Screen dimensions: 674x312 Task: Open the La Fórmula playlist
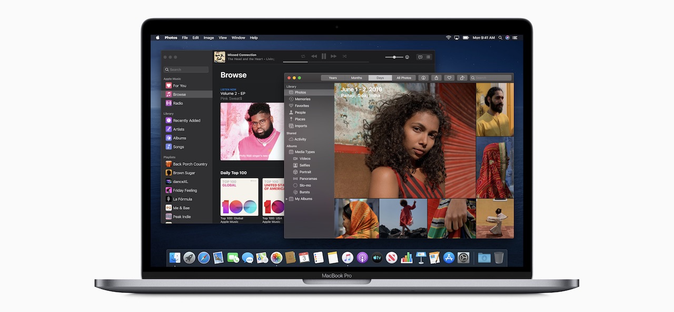[x=188, y=199]
